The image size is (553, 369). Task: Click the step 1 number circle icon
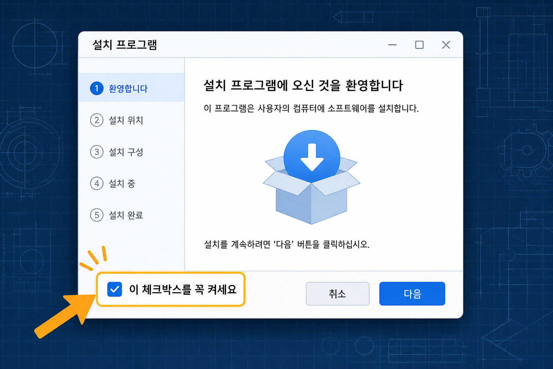tap(96, 88)
